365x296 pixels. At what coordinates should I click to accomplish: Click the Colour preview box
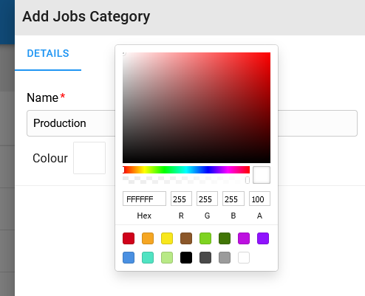pyautogui.click(x=89, y=158)
